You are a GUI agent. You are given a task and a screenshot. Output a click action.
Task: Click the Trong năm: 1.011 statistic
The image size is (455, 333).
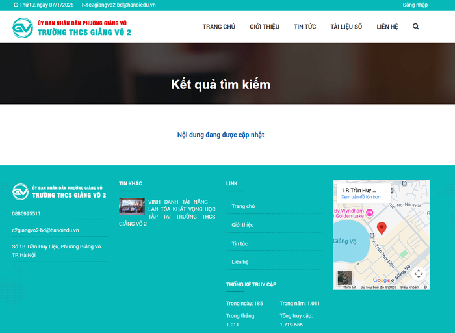(300, 303)
